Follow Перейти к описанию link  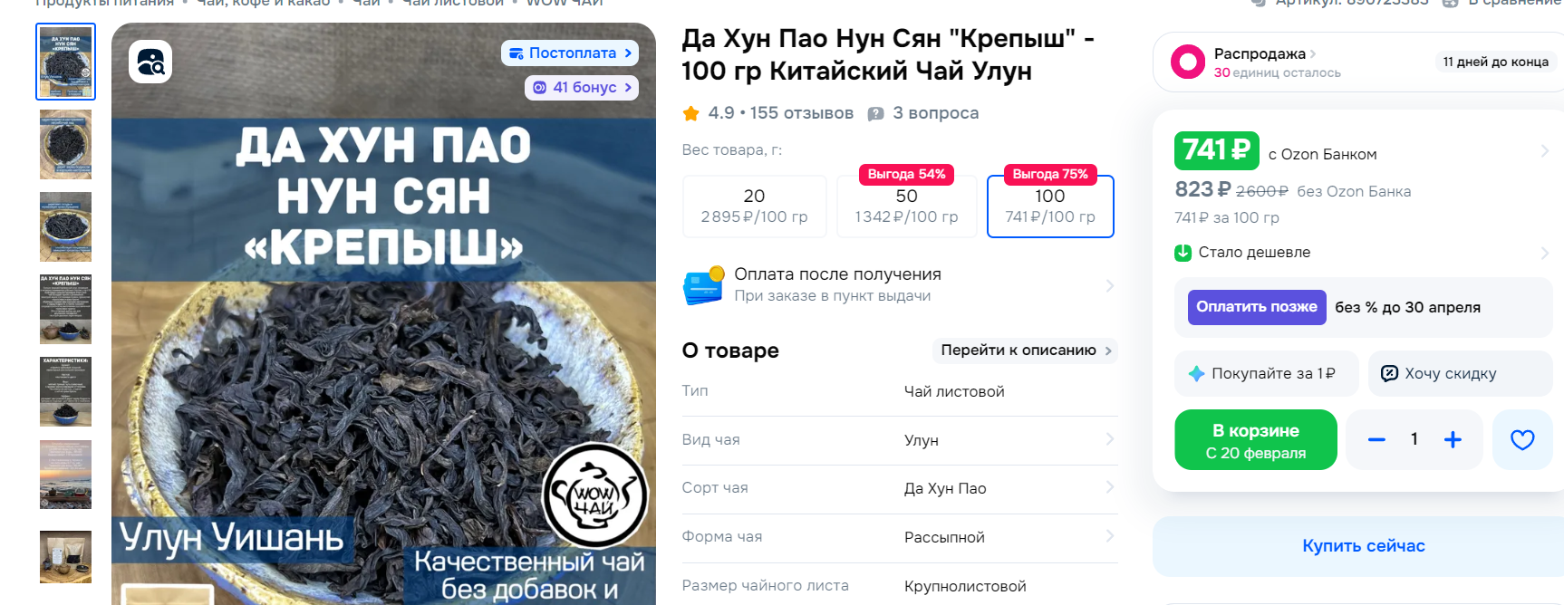[x=1025, y=351]
